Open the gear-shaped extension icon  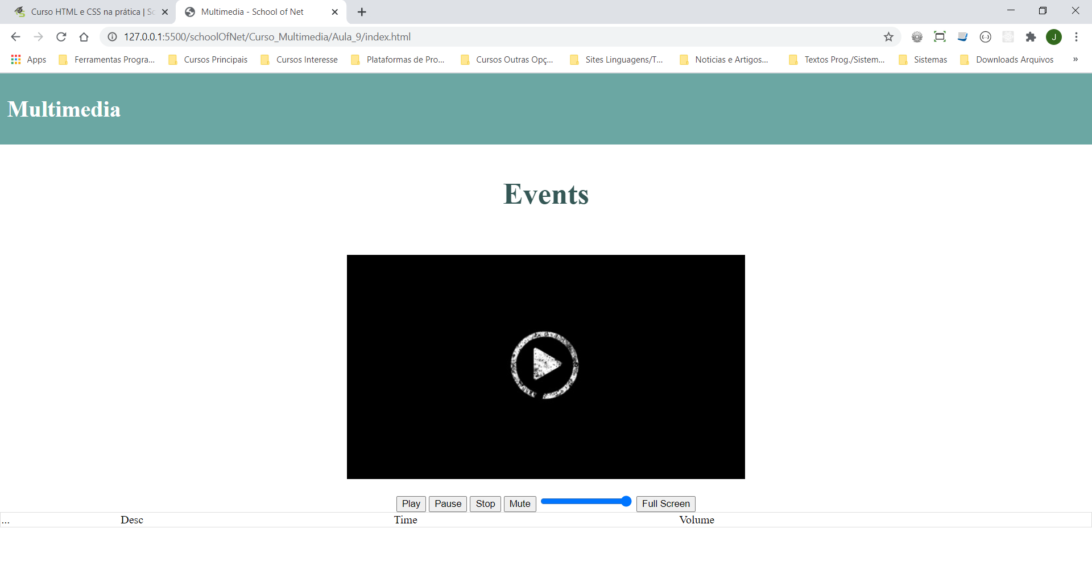[917, 37]
